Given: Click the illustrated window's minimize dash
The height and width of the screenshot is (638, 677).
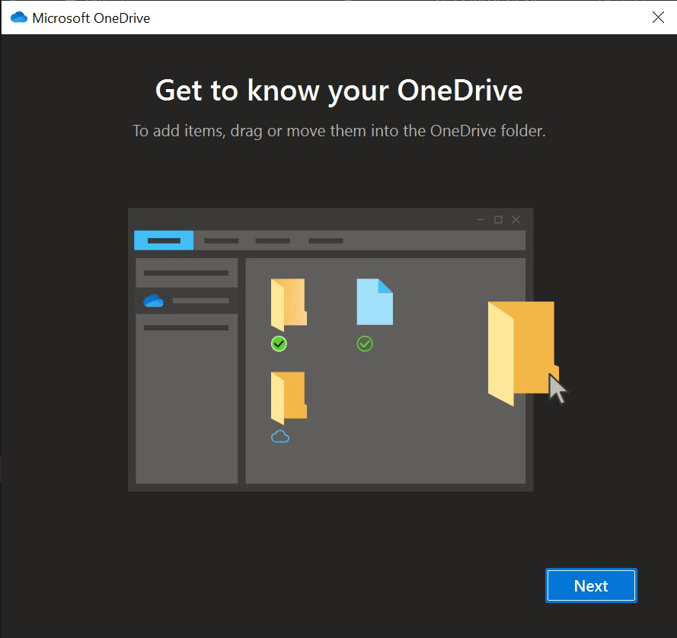Looking at the screenshot, I should pos(481,219).
